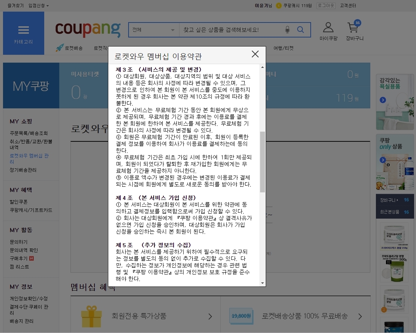
Task: Open 결제수단·쿠페이 관리 link
Action: click(x=29, y=310)
